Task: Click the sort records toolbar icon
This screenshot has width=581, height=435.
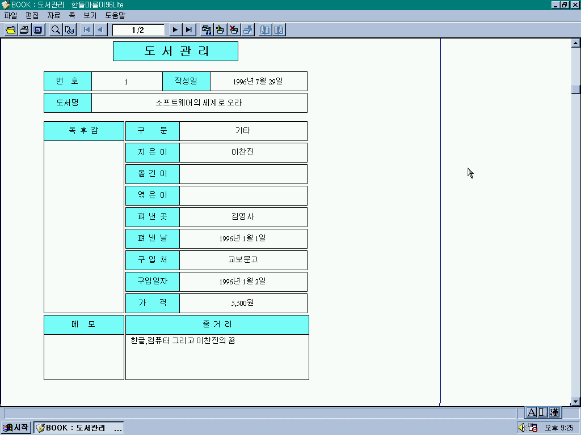Action: (x=207, y=30)
